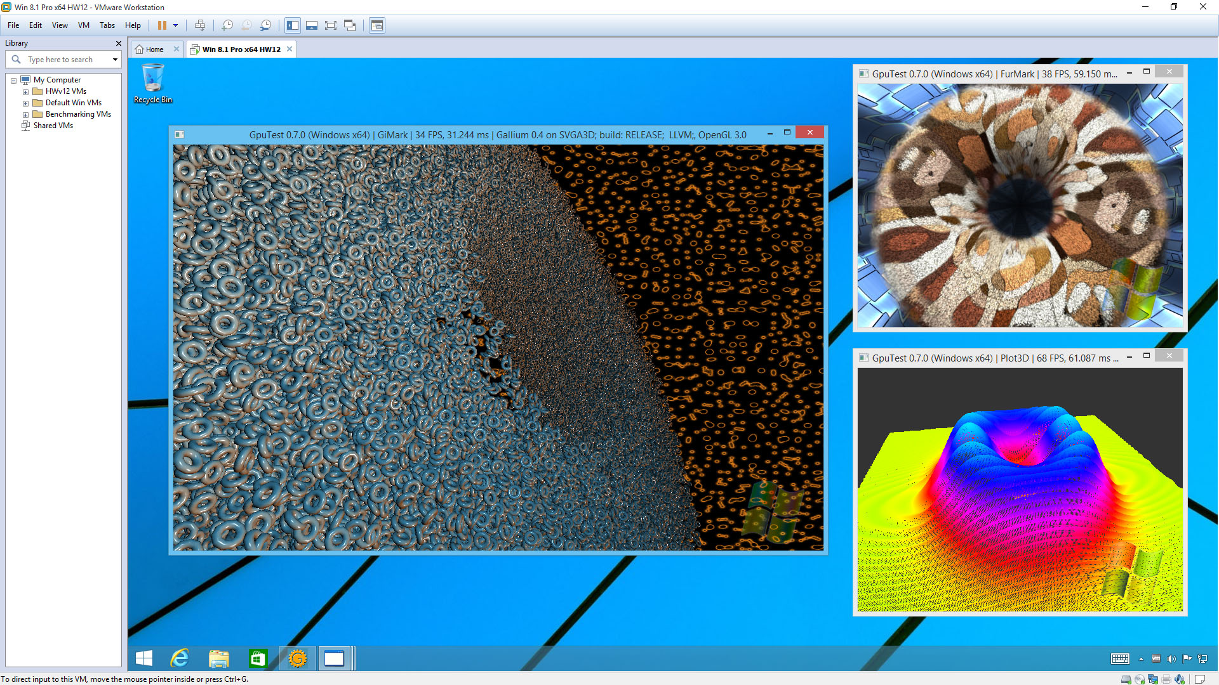The image size is (1219, 685).
Task: Select My Computer in library tree
Action: pyautogui.click(x=57, y=80)
